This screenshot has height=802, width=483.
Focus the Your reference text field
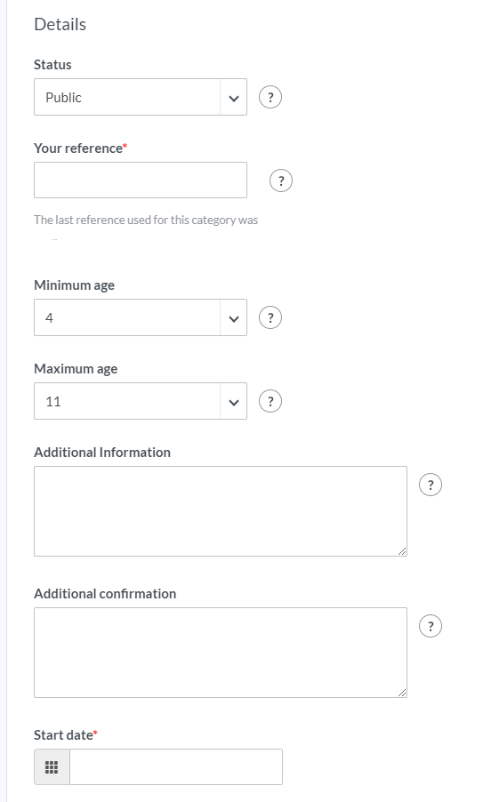pyautogui.click(x=141, y=180)
